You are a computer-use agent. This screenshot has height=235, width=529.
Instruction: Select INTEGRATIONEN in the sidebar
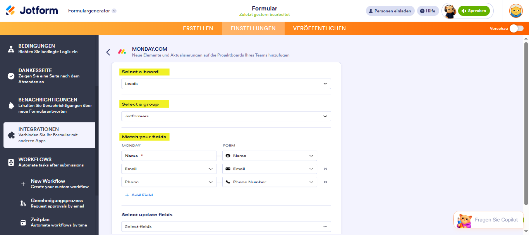[49, 135]
